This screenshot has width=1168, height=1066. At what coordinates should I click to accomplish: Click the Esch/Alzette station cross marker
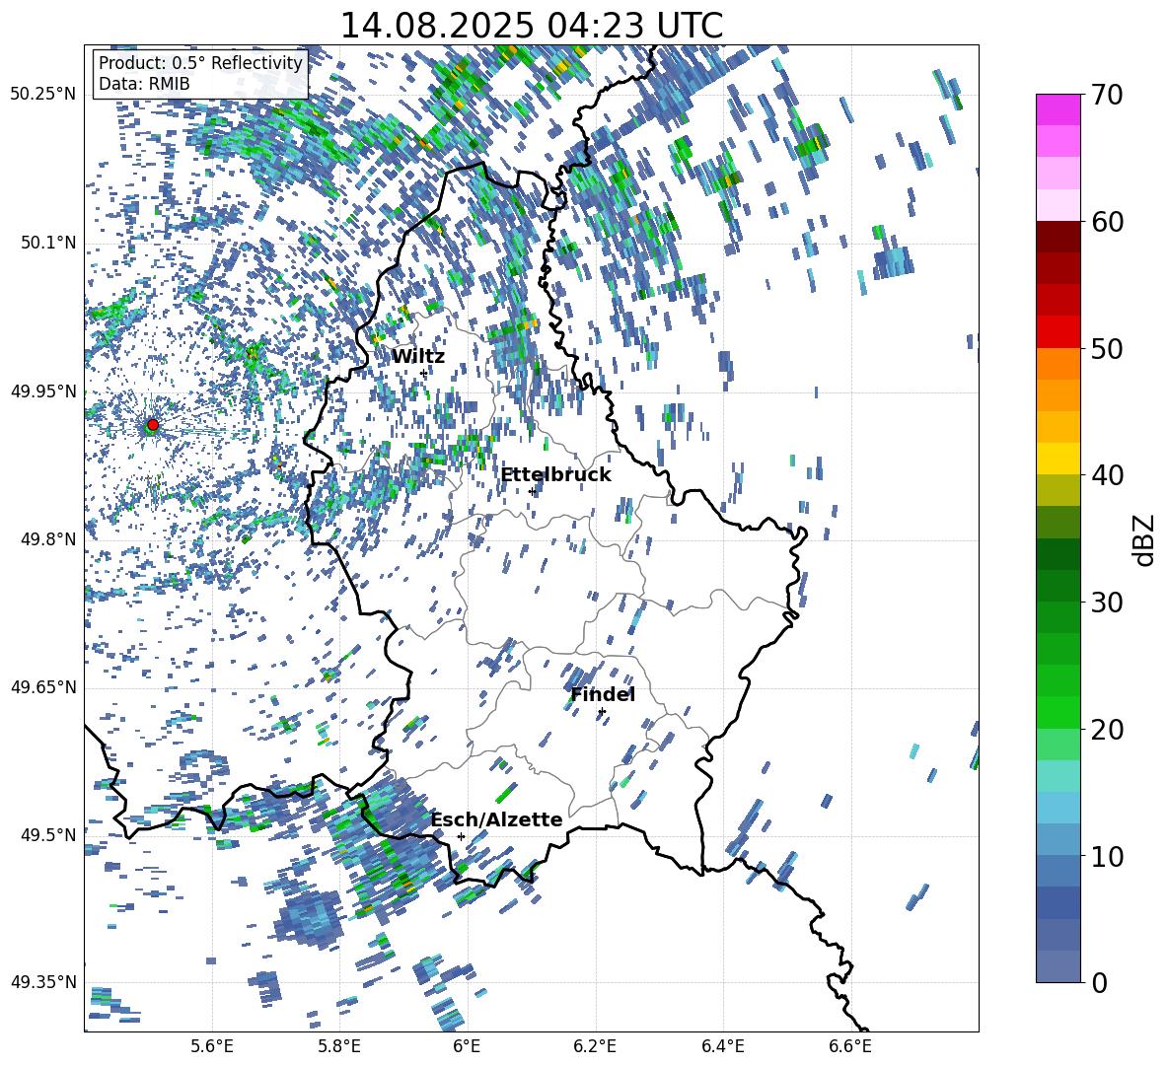pos(461,836)
